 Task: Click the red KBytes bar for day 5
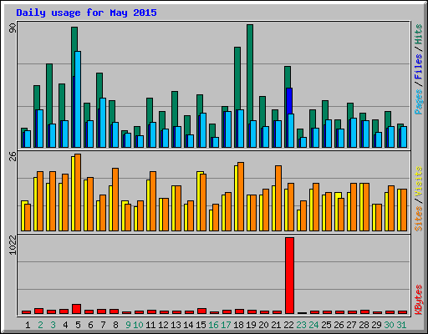(76, 309)
